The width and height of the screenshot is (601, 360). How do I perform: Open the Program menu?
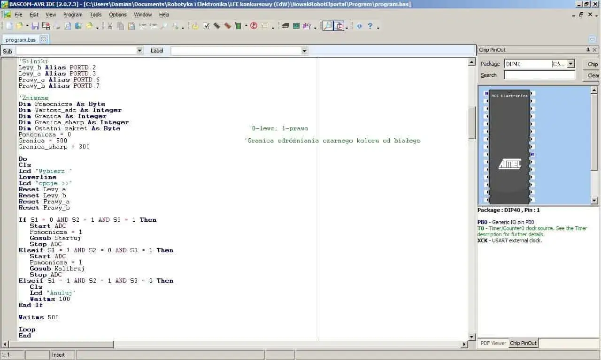coord(73,15)
